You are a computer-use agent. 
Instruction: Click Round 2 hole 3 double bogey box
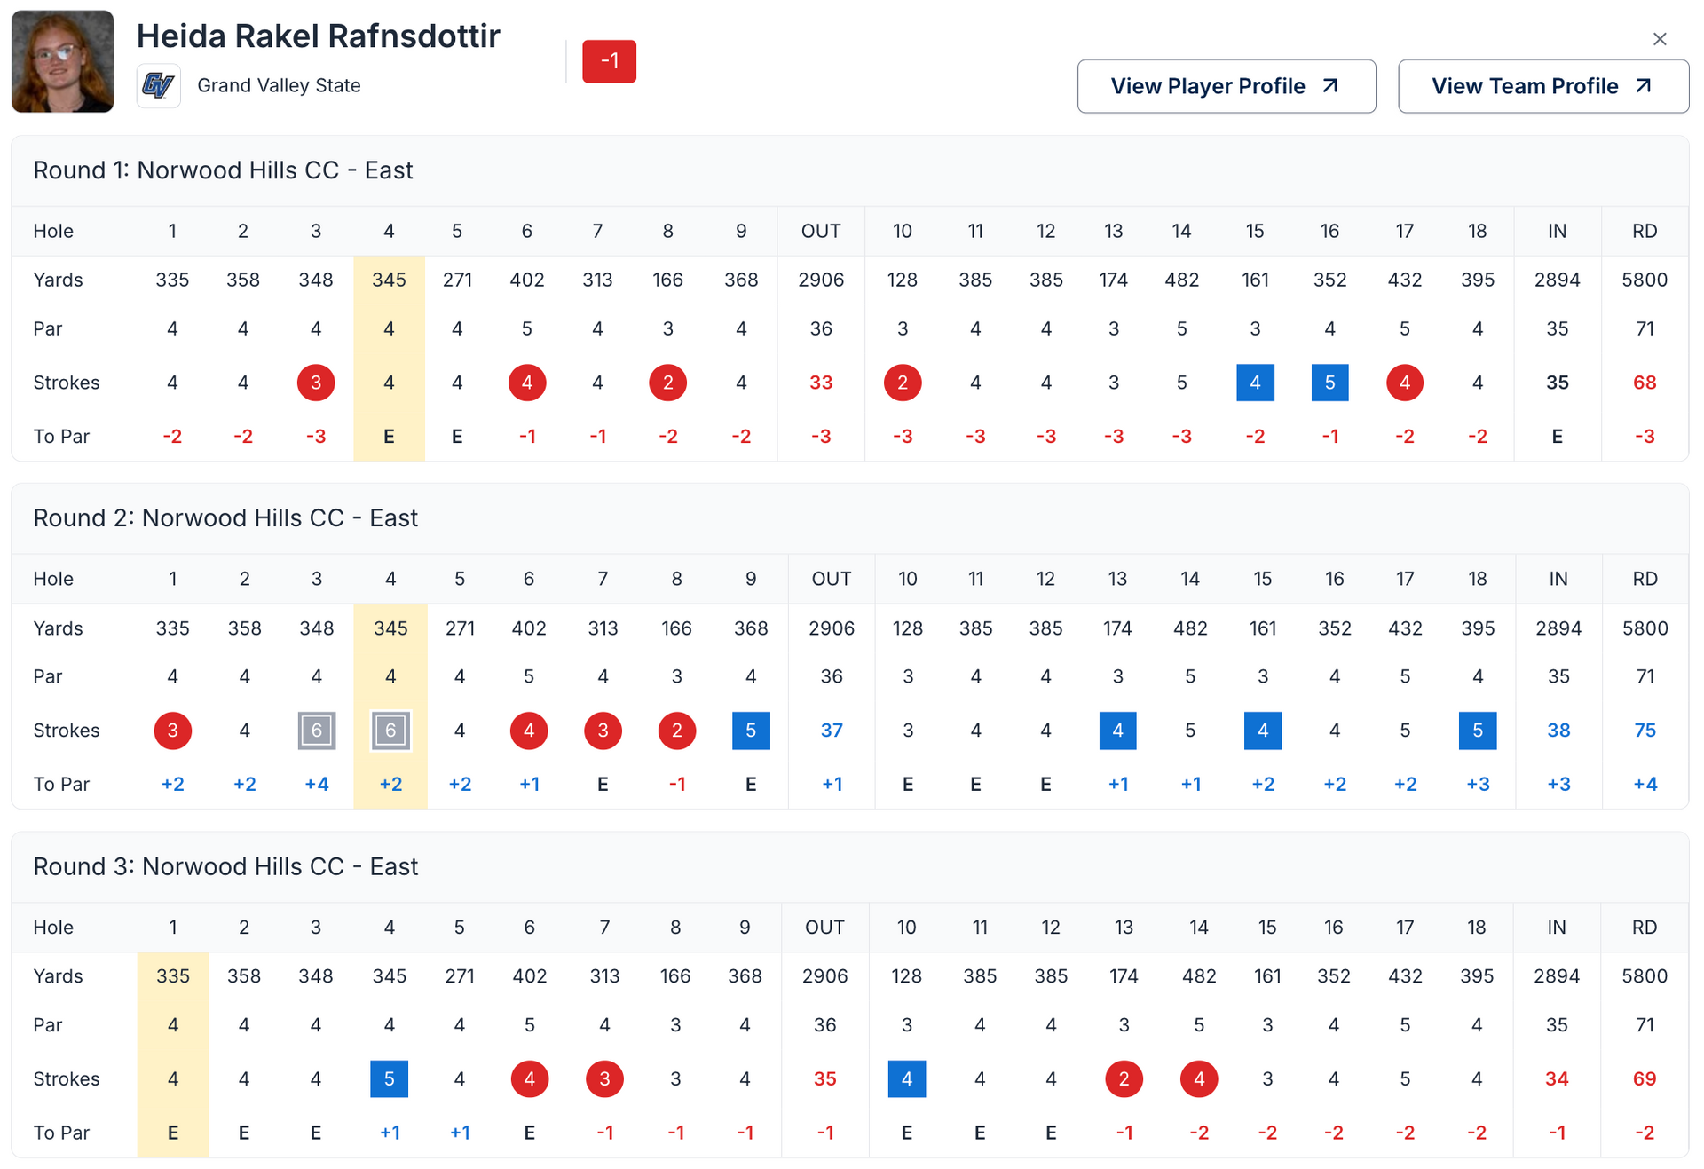[x=317, y=731]
